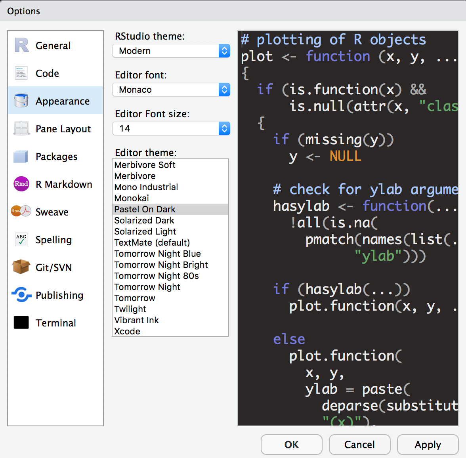Expand the Editor font dropdown

click(x=171, y=90)
